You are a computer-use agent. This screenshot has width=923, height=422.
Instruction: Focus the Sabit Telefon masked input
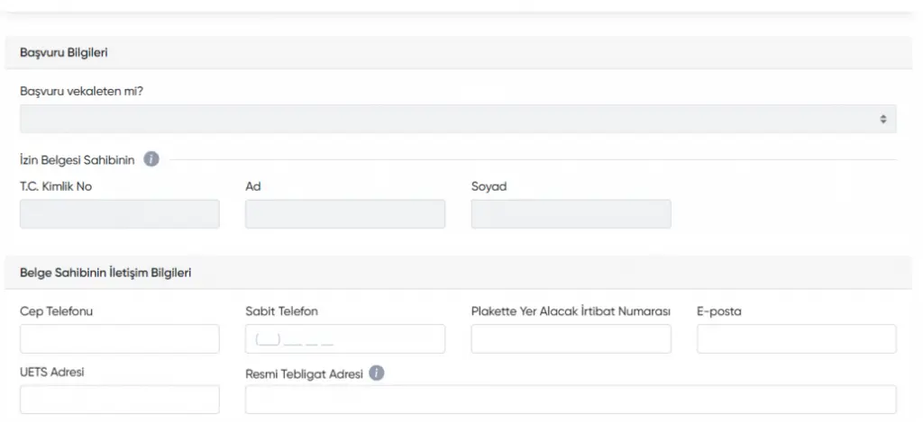click(344, 339)
